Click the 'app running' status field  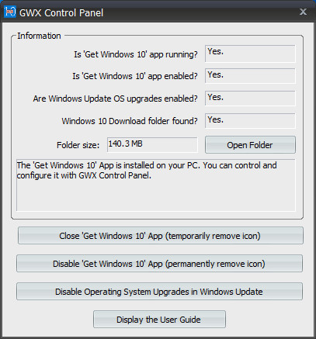250,54
